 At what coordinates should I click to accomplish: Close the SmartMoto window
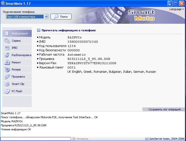click(182, 4)
